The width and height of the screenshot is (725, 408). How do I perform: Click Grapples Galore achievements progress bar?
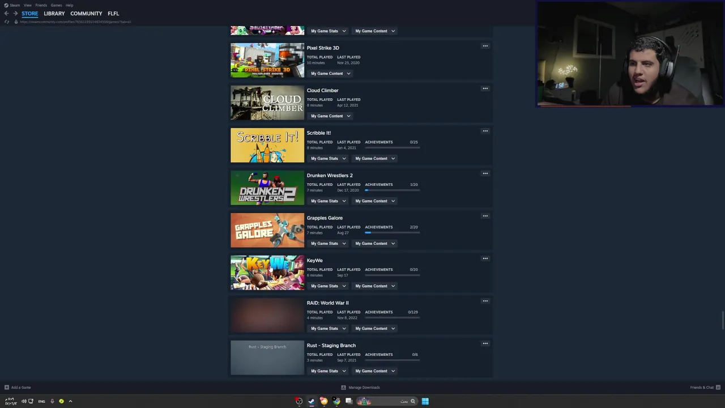click(392, 232)
